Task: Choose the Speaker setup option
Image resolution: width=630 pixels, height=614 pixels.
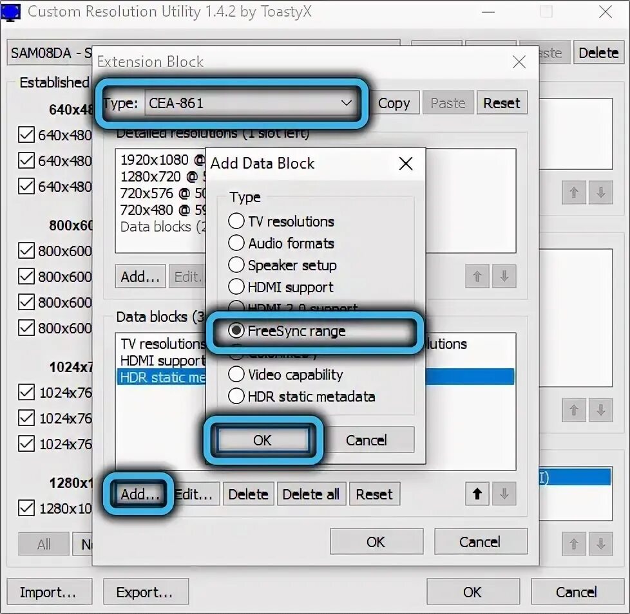Action: click(236, 265)
